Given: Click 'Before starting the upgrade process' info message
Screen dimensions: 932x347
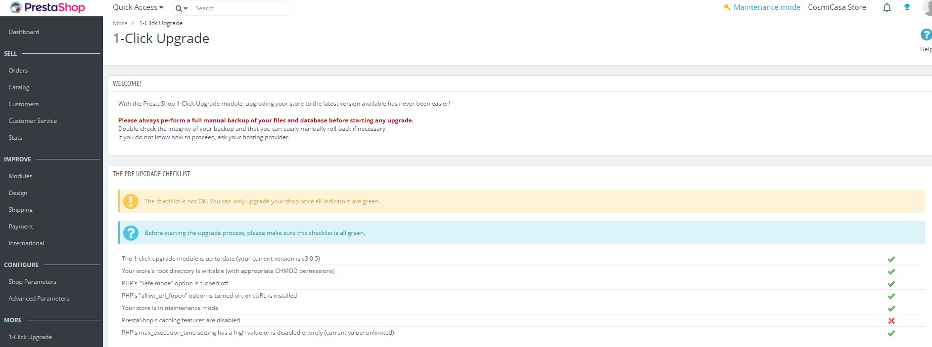Looking at the screenshot, I should tap(255, 233).
